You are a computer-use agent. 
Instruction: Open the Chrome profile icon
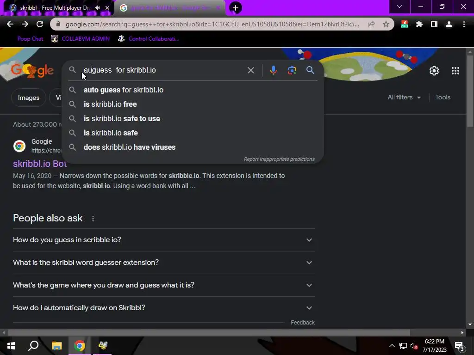(449, 24)
